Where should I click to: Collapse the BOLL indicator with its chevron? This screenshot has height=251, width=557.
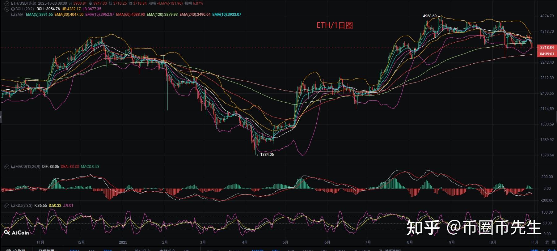coord(7,9)
